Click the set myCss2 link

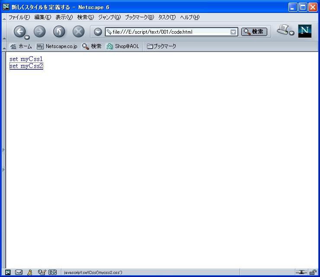(x=26, y=66)
